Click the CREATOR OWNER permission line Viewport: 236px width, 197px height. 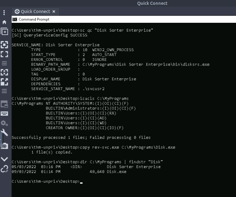coord(85,128)
